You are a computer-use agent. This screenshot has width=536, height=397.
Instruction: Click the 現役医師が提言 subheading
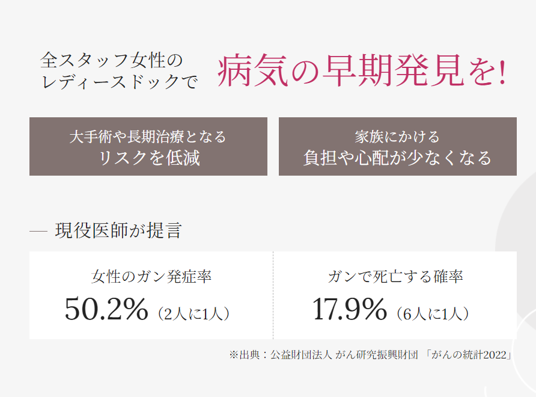118,230
